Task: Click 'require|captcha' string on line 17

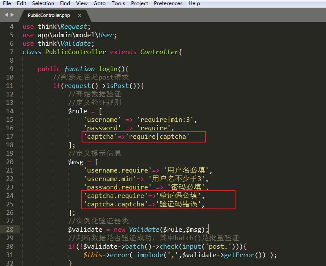Action: [x=157, y=137]
